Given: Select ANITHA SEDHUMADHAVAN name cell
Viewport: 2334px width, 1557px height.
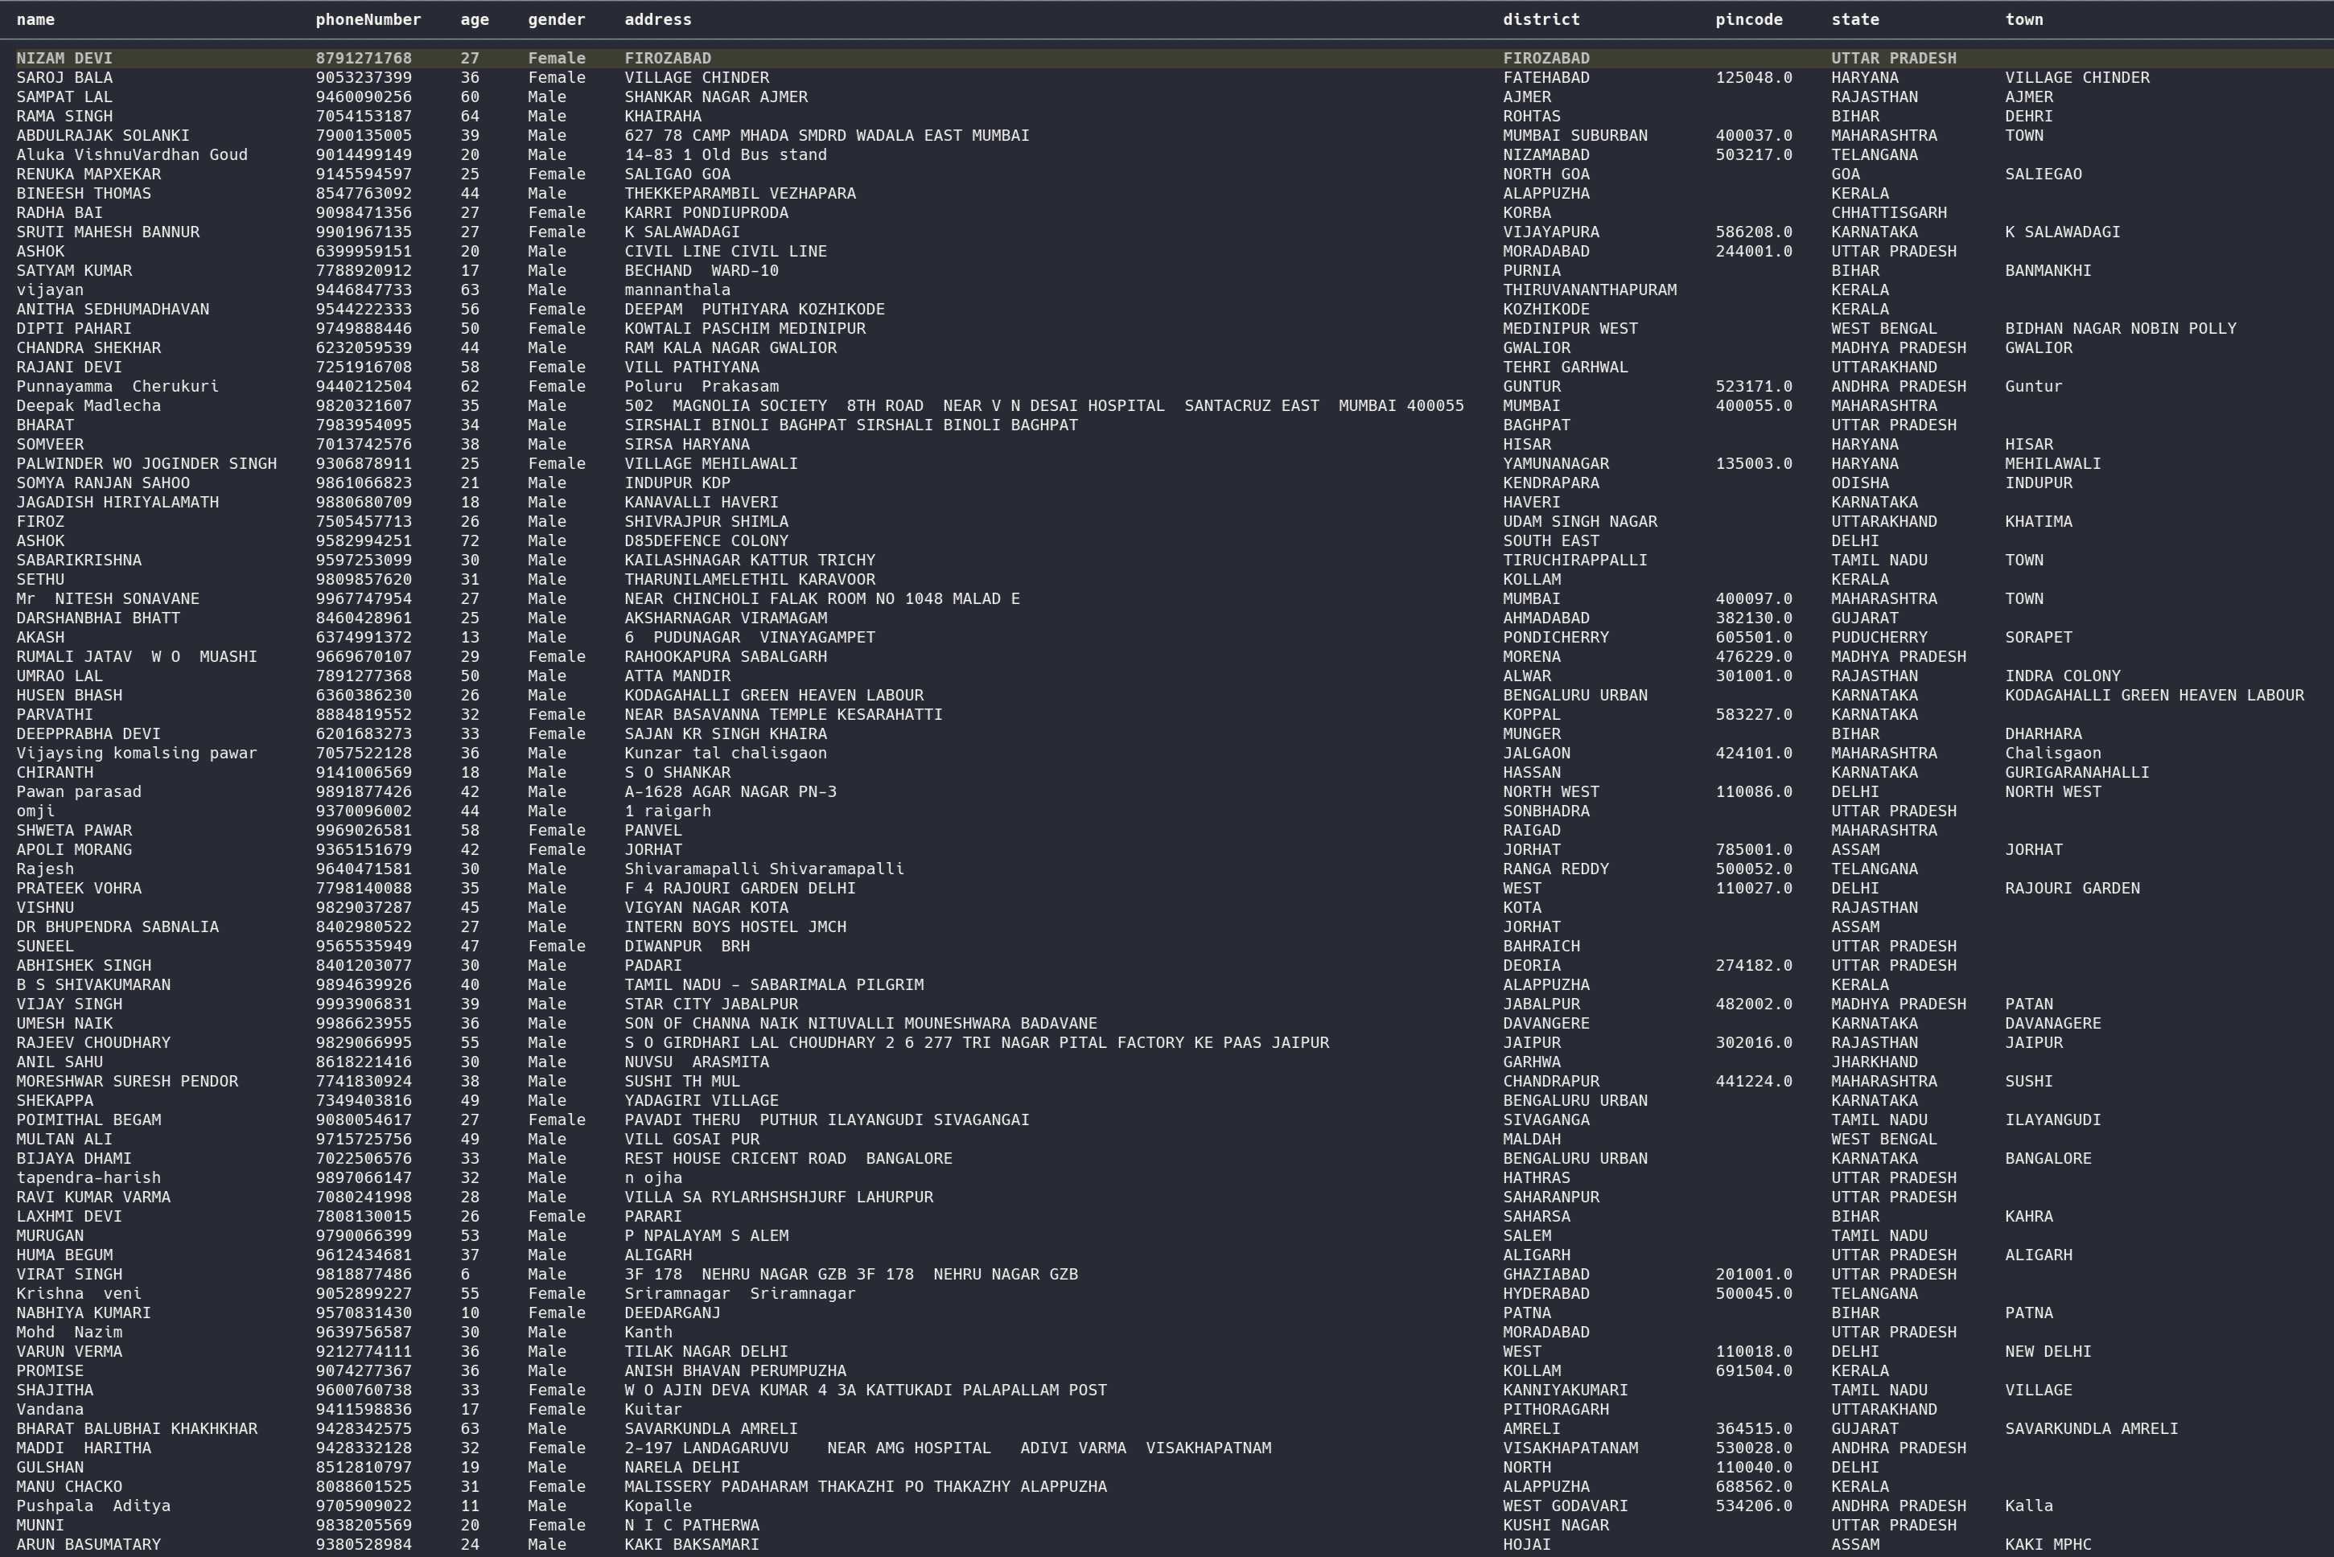Looking at the screenshot, I should coord(112,310).
